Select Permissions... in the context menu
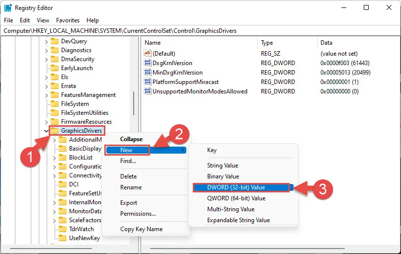 (138, 214)
